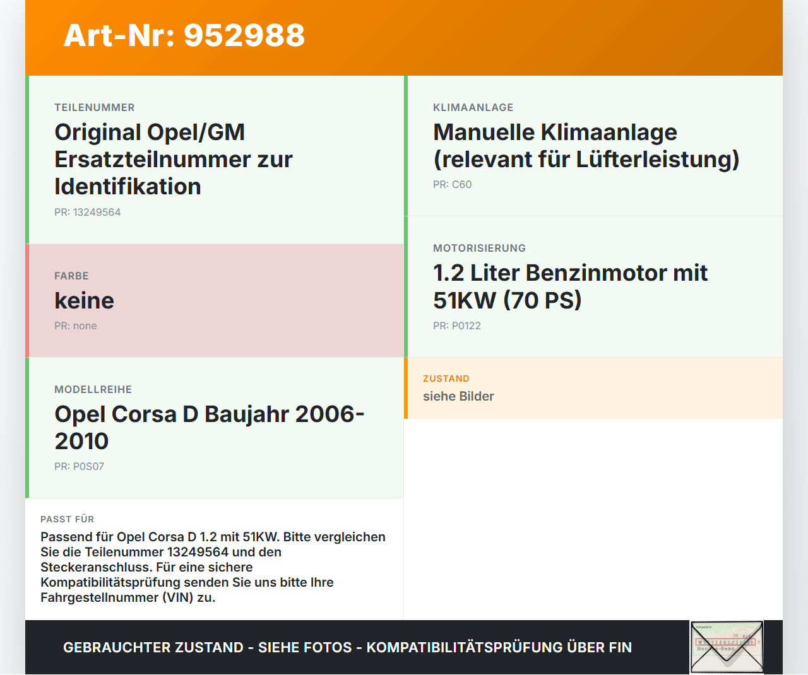Click the PASST FÜR label
The width and height of the screenshot is (808, 675).
click(x=68, y=519)
